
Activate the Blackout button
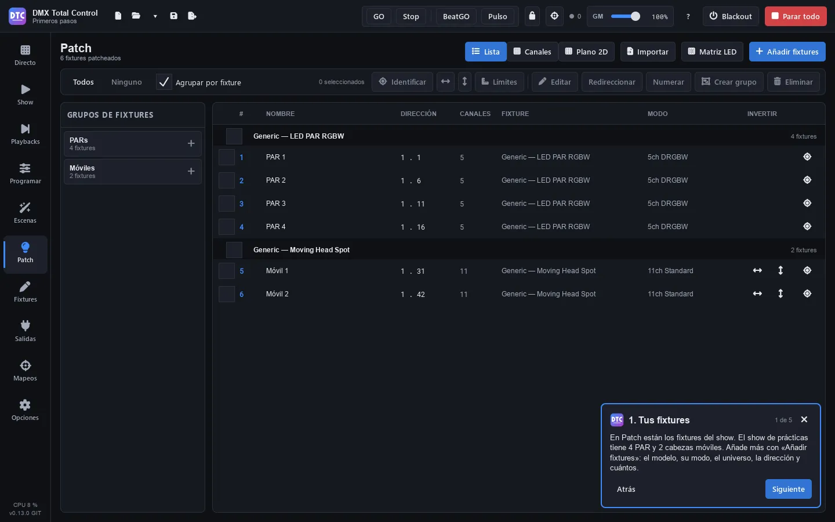click(x=731, y=16)
